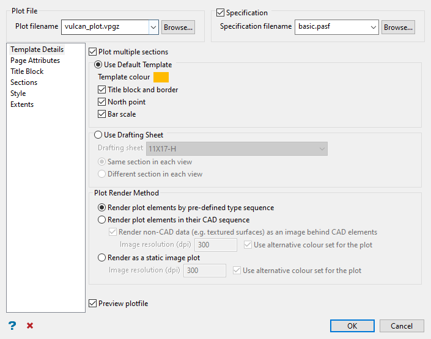Click Browse next to Plot filename
The image size is (431, 339).
(x=179, y=27)
